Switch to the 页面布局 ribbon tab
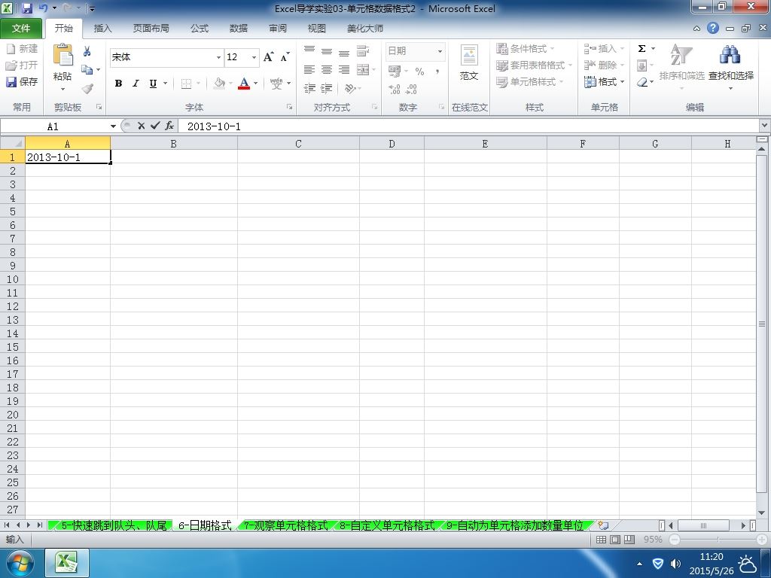This screenshot has height=578, width=771. click(151, 29)
